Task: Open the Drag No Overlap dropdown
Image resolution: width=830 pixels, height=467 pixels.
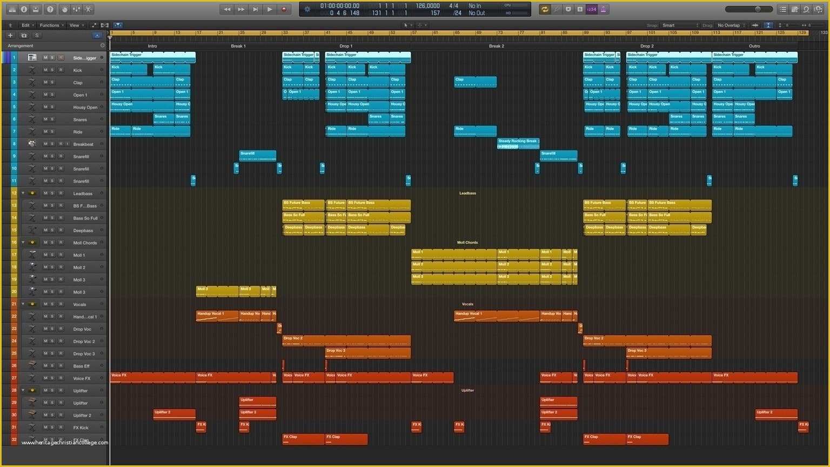Action: [x=731, y=25]
